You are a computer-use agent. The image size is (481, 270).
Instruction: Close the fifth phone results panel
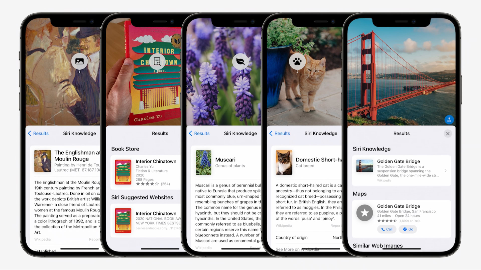click(x=448, y=133)
